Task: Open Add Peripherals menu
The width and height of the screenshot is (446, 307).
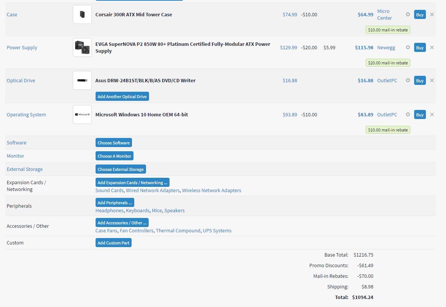Action: pos(115,203)
